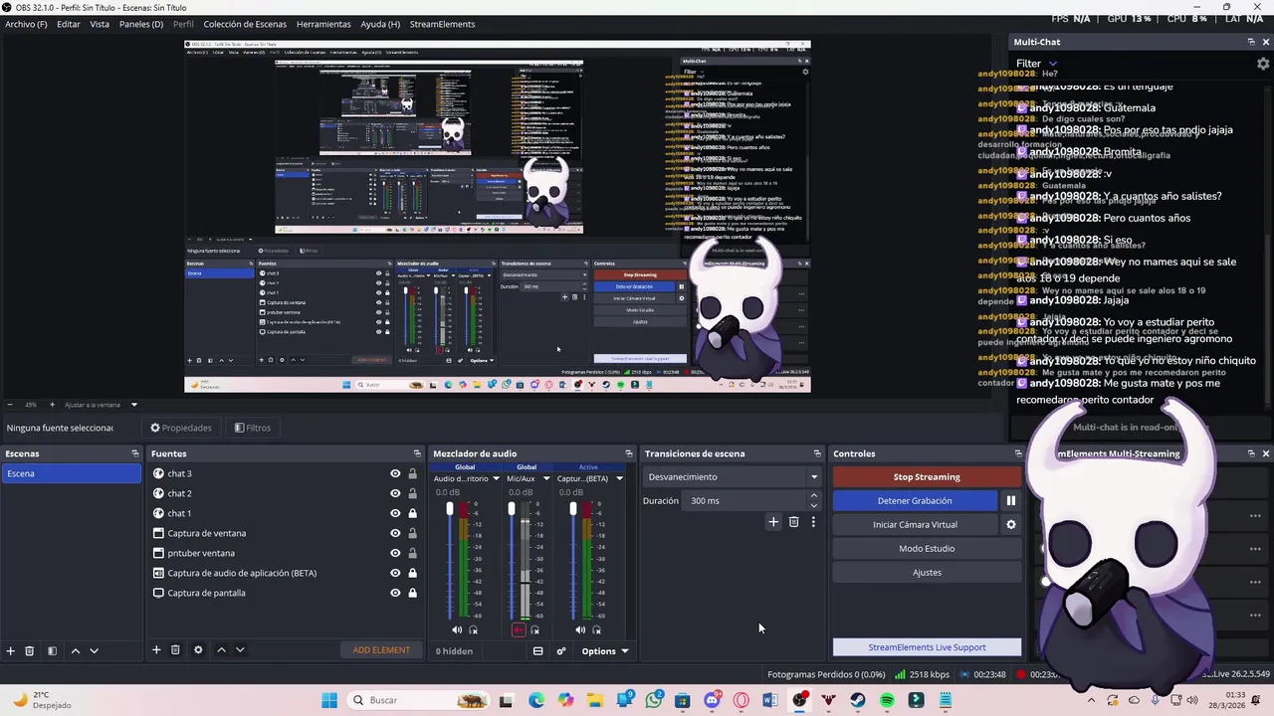This screenshot has width=1274, height=716.
Task: Open advanced audio properties gears icon
Action: (x=561, y=651)
